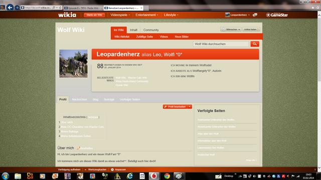Screen dimensions: 321x180
Task: Jump to Mein OC-Charakter von Warrior Cats entry
Action: click(x=82, y=127)
